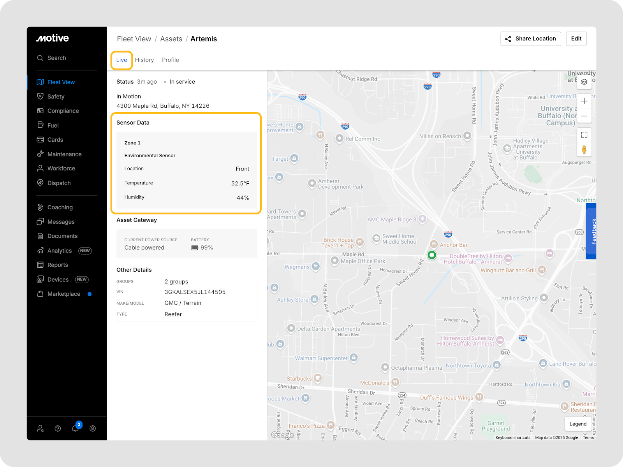Open the Profile tab
The image size is (623, 467).
coord(171,60)
